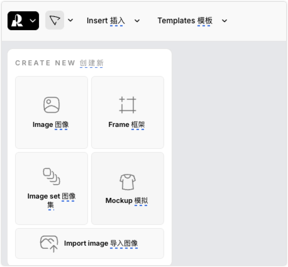
Task: Click the CREATE NEW 创建新 heading
Action: click(x=60, y=63)
